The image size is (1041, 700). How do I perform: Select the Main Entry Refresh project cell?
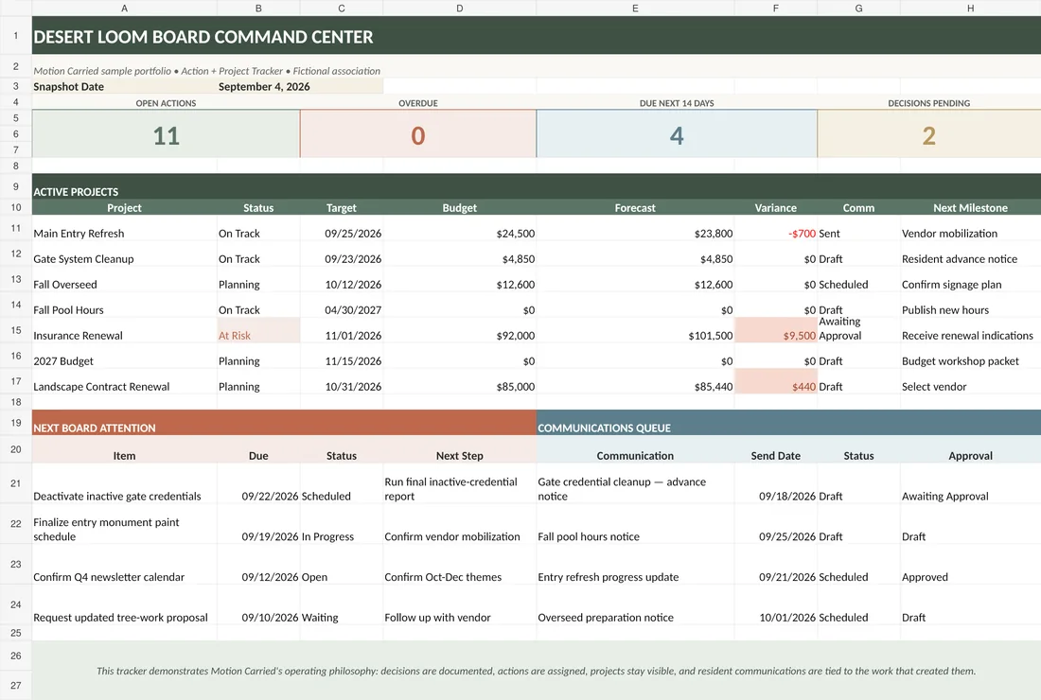[x=124, y=229]
